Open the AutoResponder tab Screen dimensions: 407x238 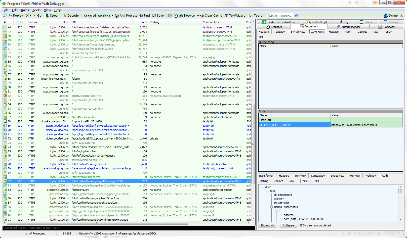(348, 27)
